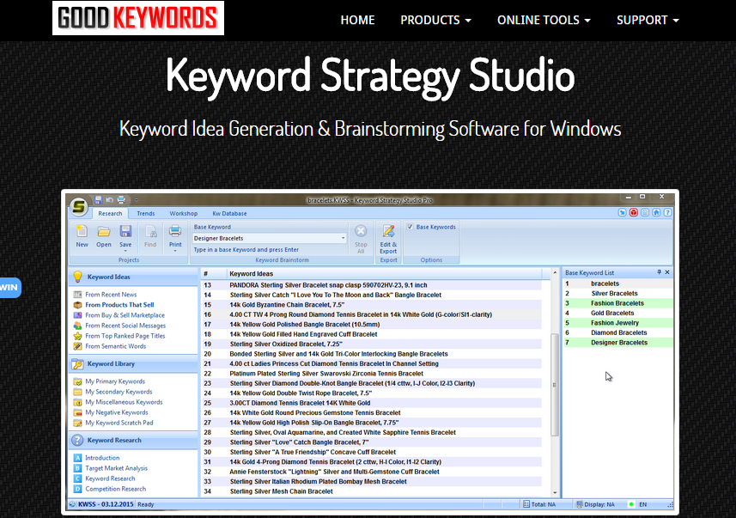The height and width of the screenshot is (518, 736).
Task: Open the Save button dropdown arrow
Action: [125, 251]
